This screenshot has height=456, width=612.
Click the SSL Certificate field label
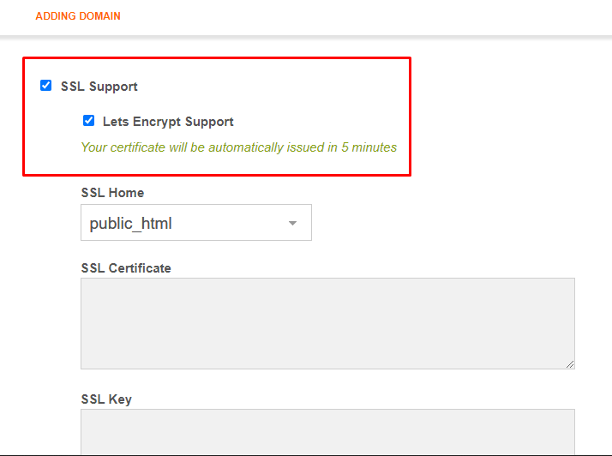(126, 268)
